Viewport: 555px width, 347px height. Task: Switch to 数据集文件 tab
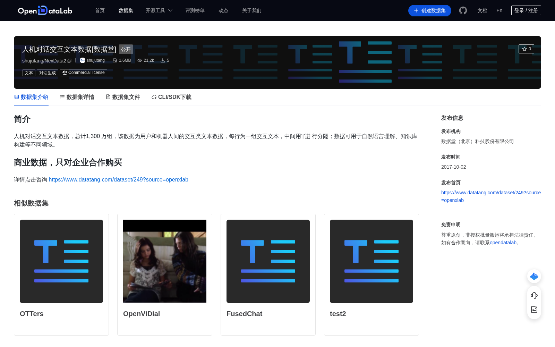pyautogui.click(x=123, y=97)
